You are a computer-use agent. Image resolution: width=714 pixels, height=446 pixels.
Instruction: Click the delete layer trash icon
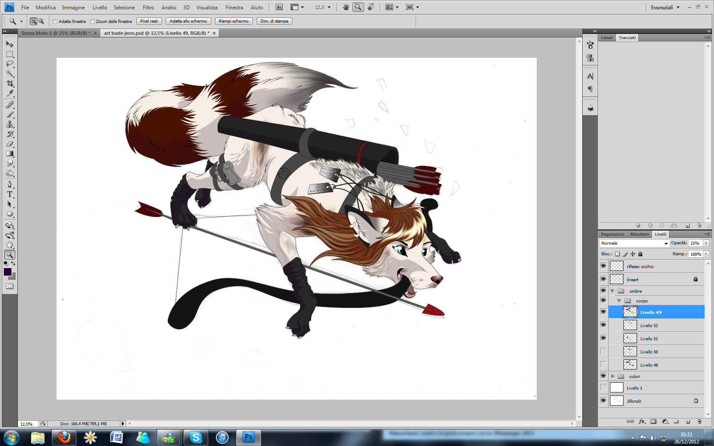coord(699,422)
